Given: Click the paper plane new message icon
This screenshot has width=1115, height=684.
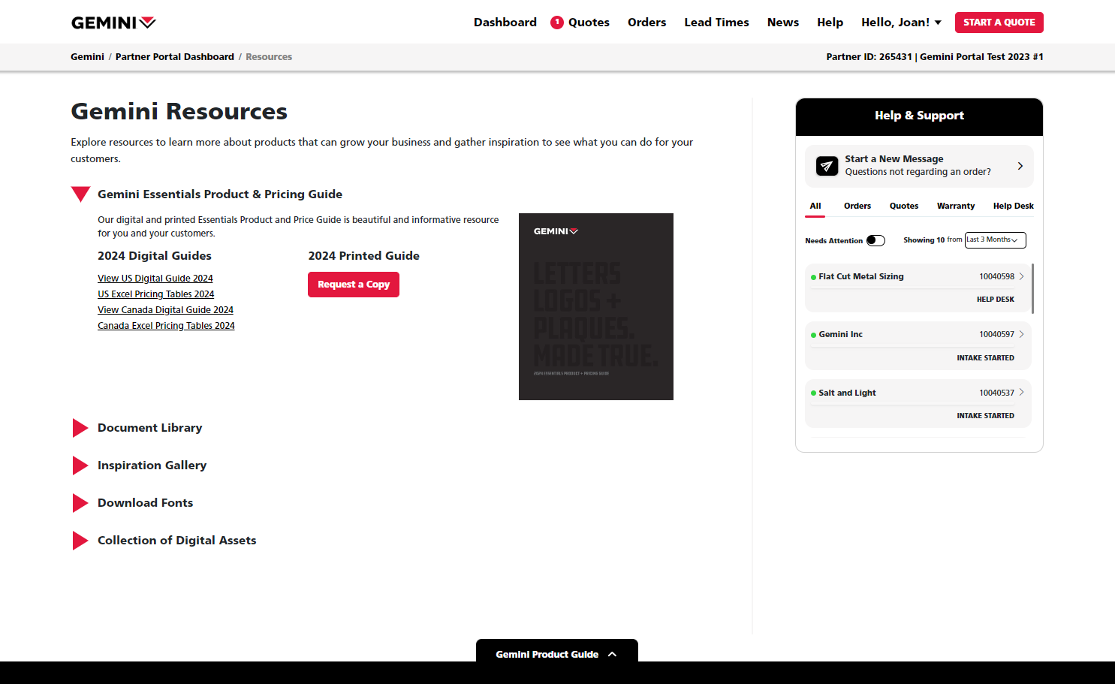Looking at the screenshot, I should (x=827, y=166).
